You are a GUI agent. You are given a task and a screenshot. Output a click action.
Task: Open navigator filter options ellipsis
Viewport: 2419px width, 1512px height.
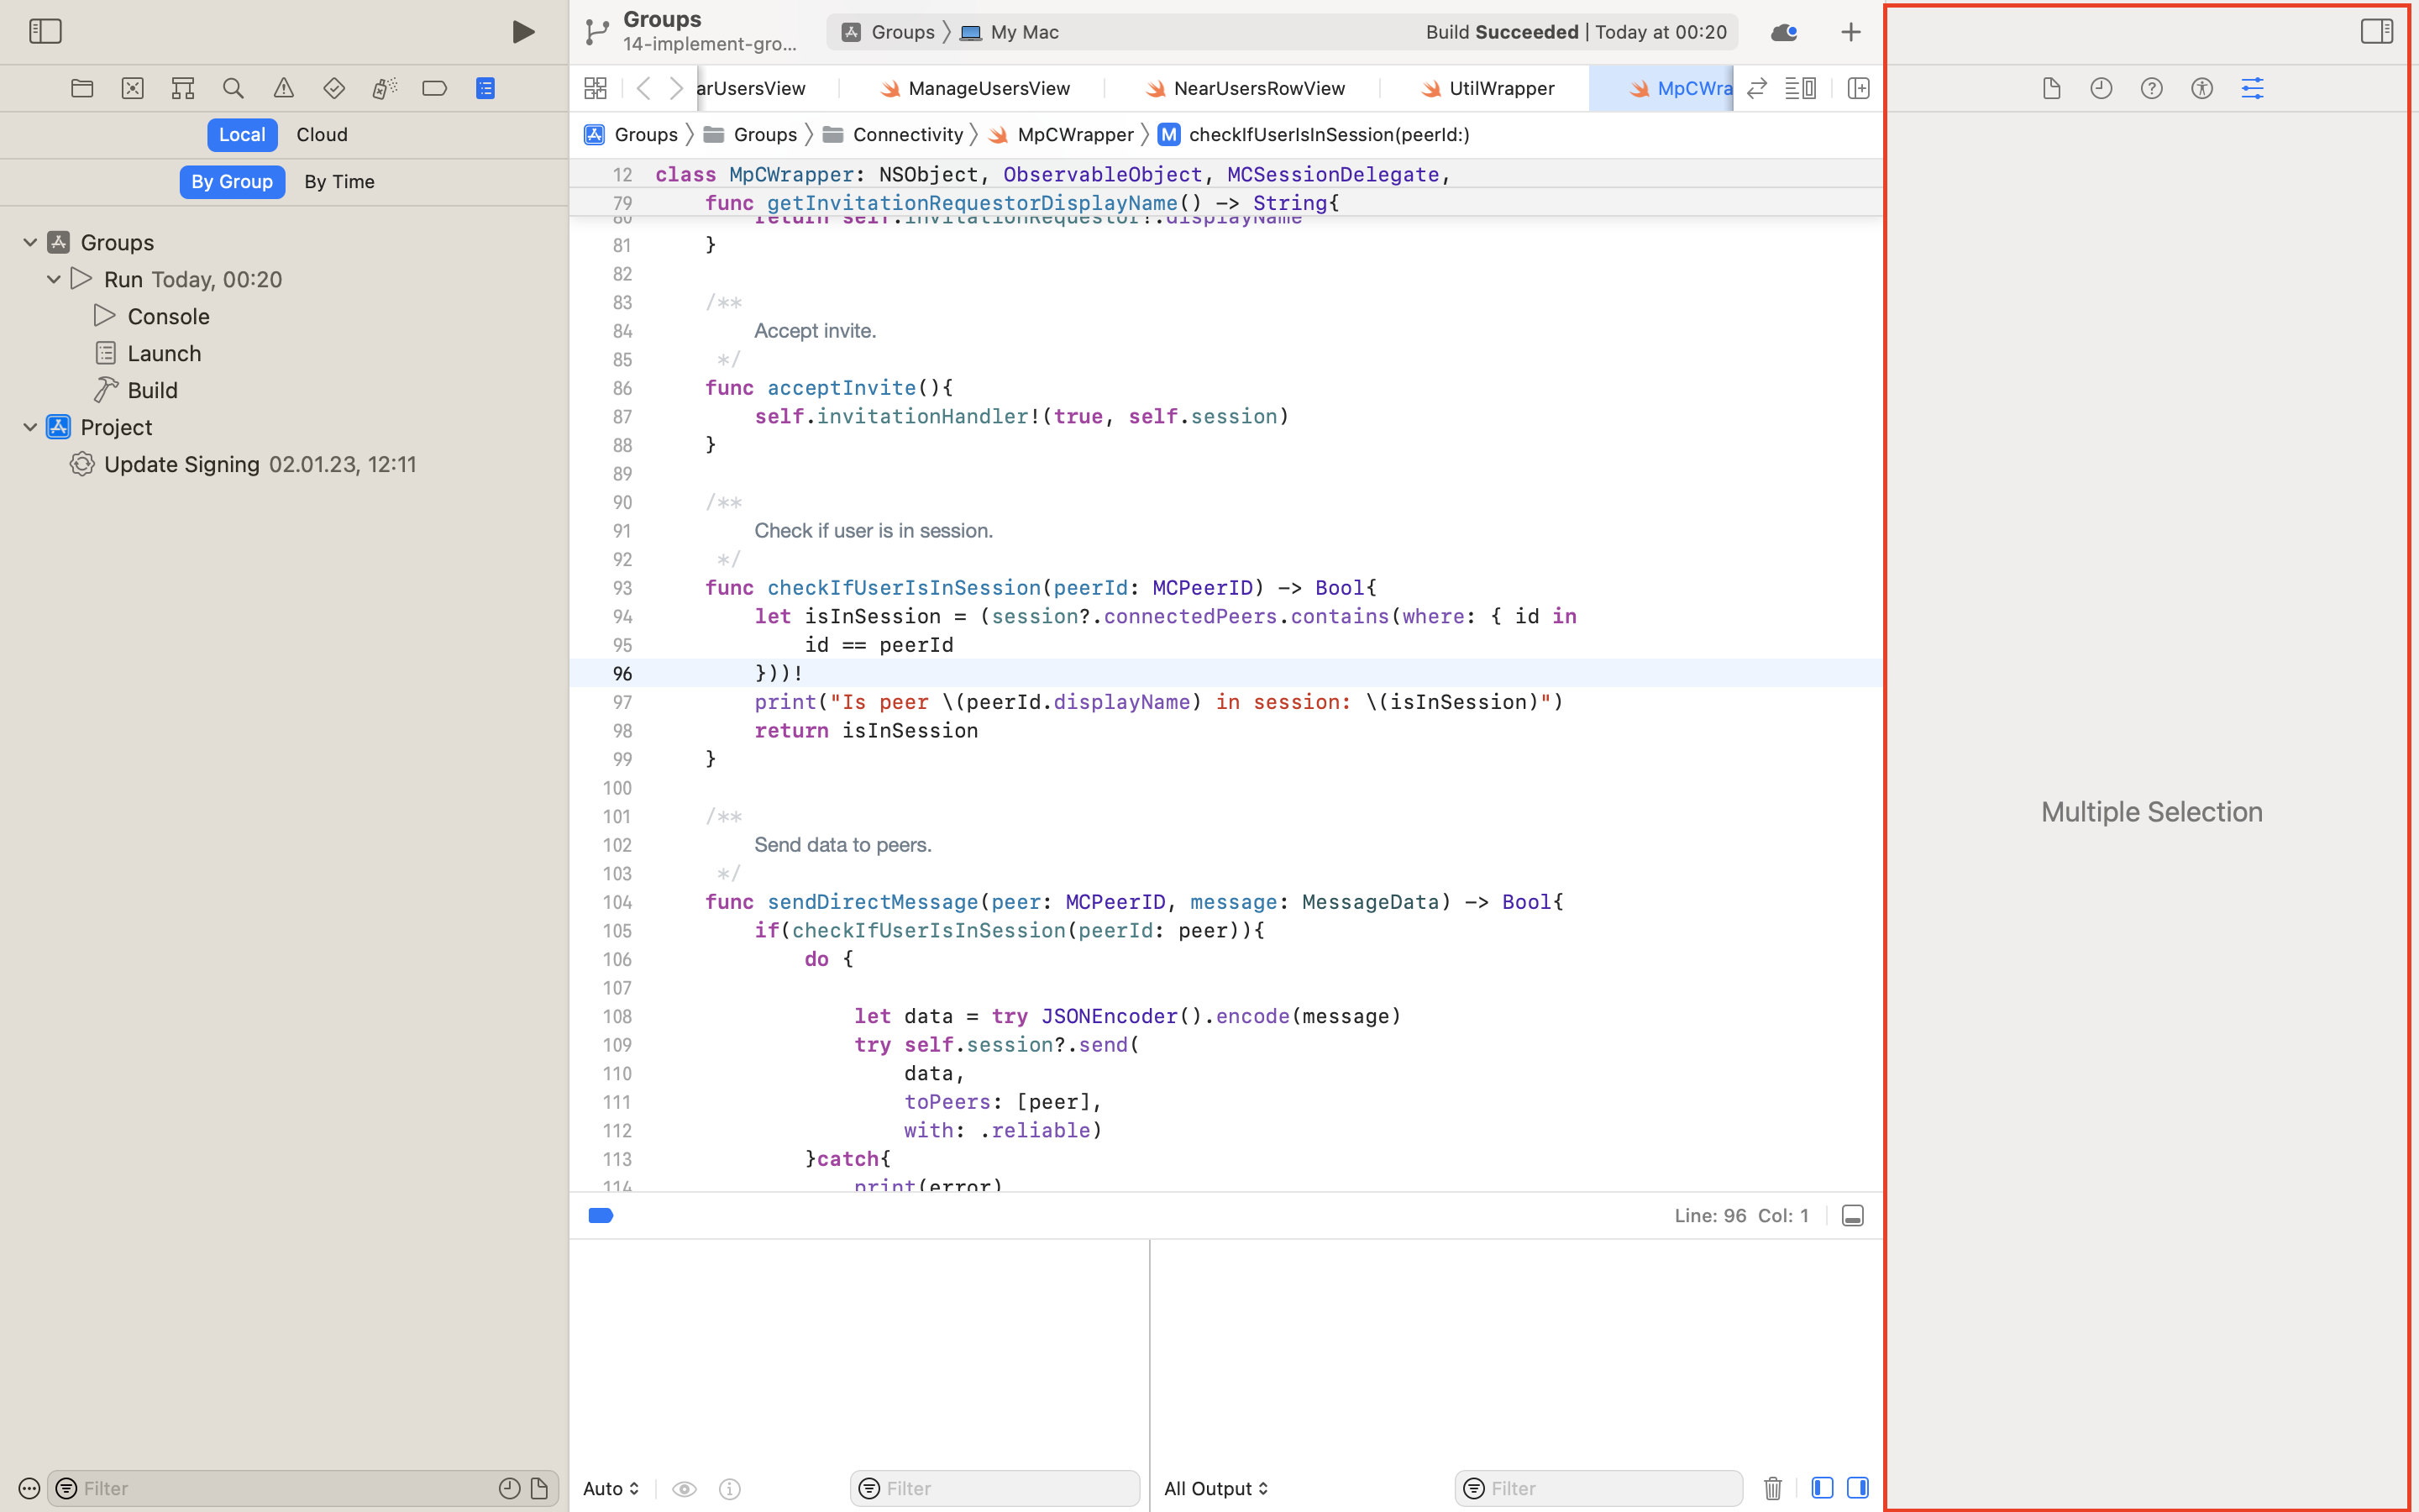point(29,1488)
